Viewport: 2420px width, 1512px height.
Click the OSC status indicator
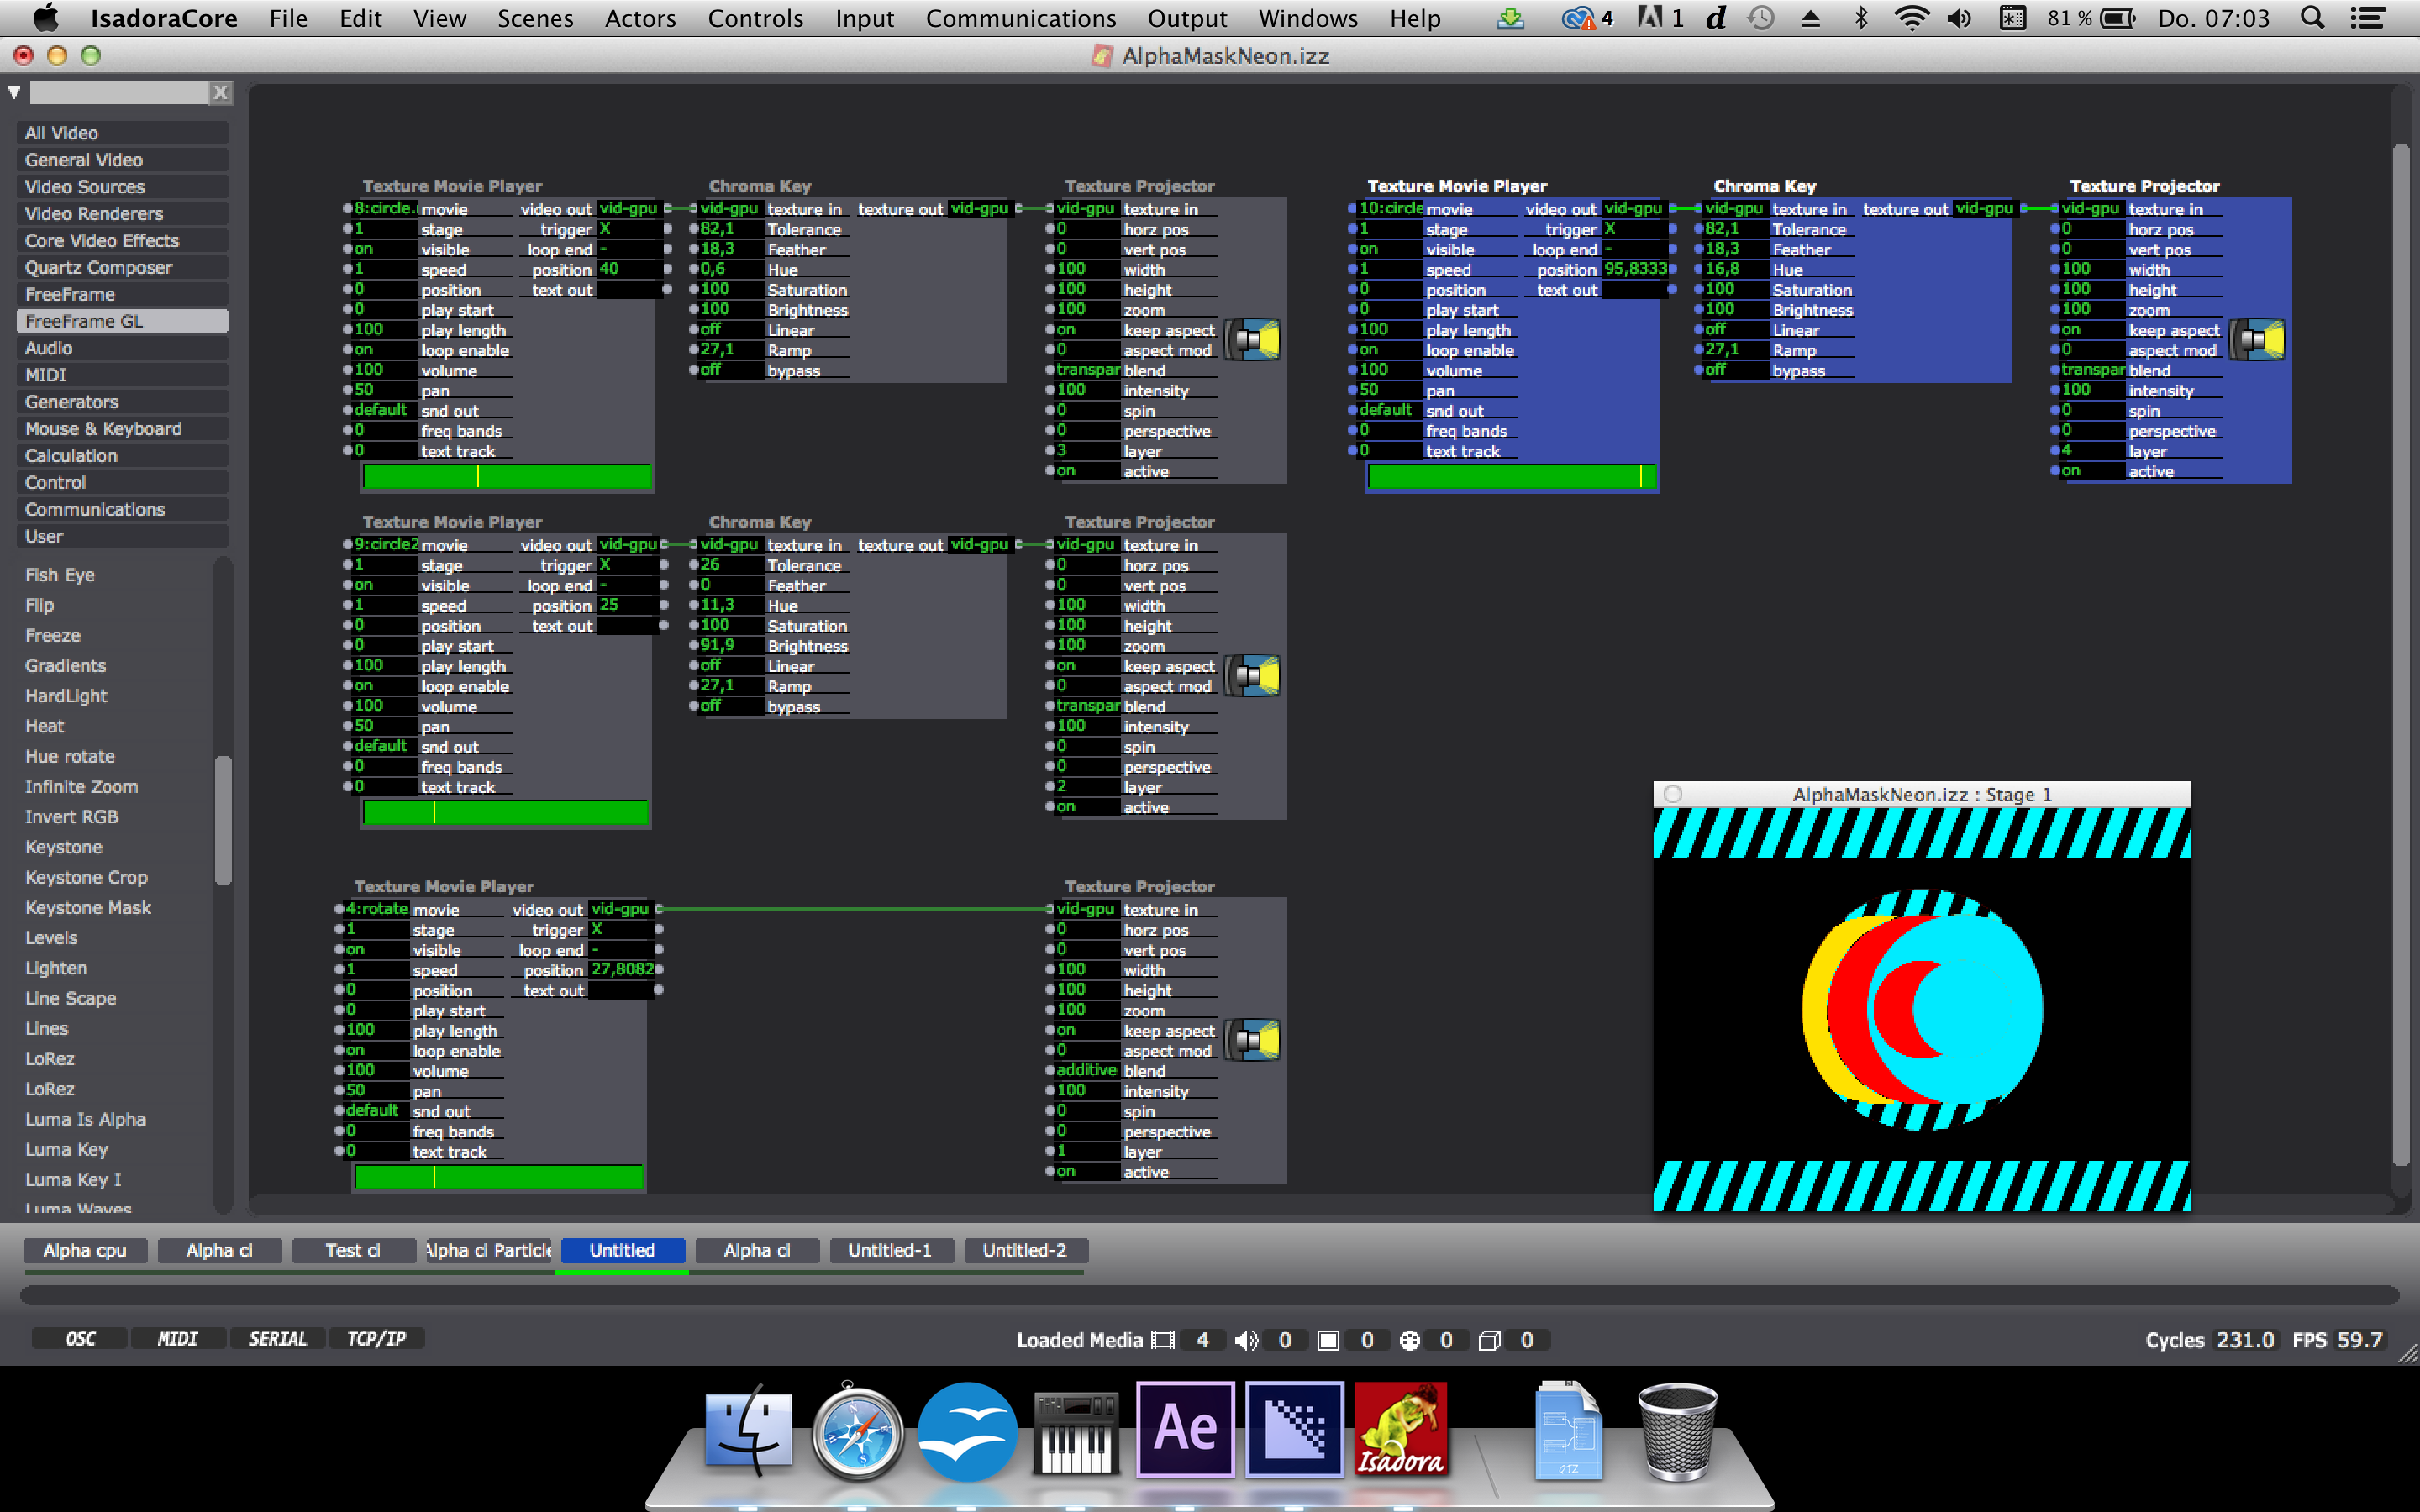click(80, 1338)
